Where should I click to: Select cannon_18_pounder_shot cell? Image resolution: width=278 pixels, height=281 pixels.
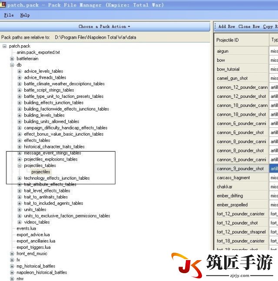click(x=242, y=114)
